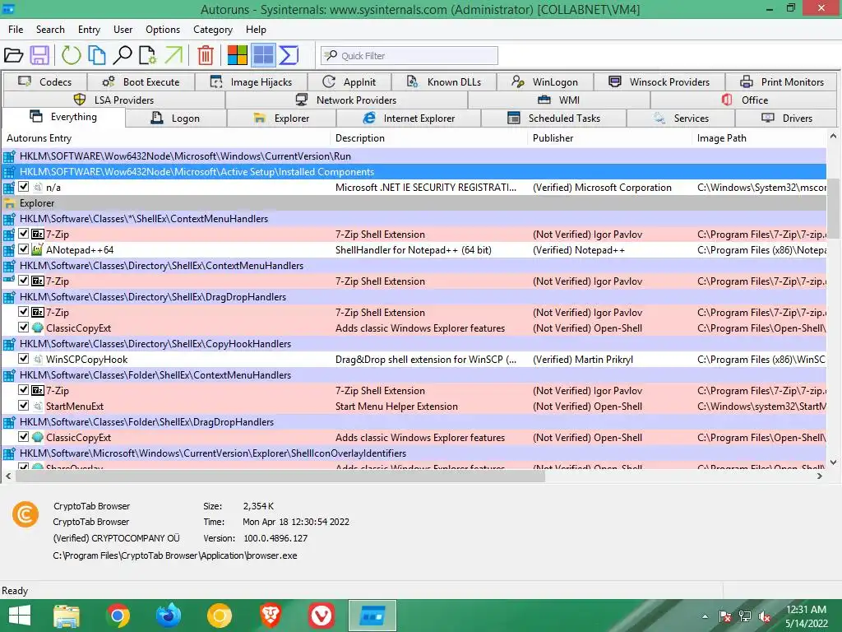Open the File menu
842x632 pixels.
tap(16, 30)
